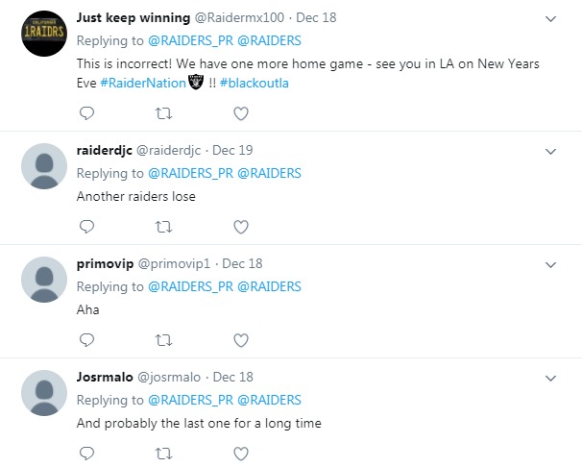This screenshot has width=582, height=467.
Task: Expand more options on raiderdjc's tweet
Action: (551, 151)
